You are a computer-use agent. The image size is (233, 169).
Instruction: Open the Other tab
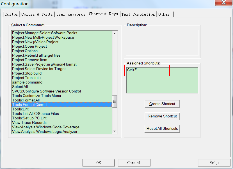pos(164,14)
